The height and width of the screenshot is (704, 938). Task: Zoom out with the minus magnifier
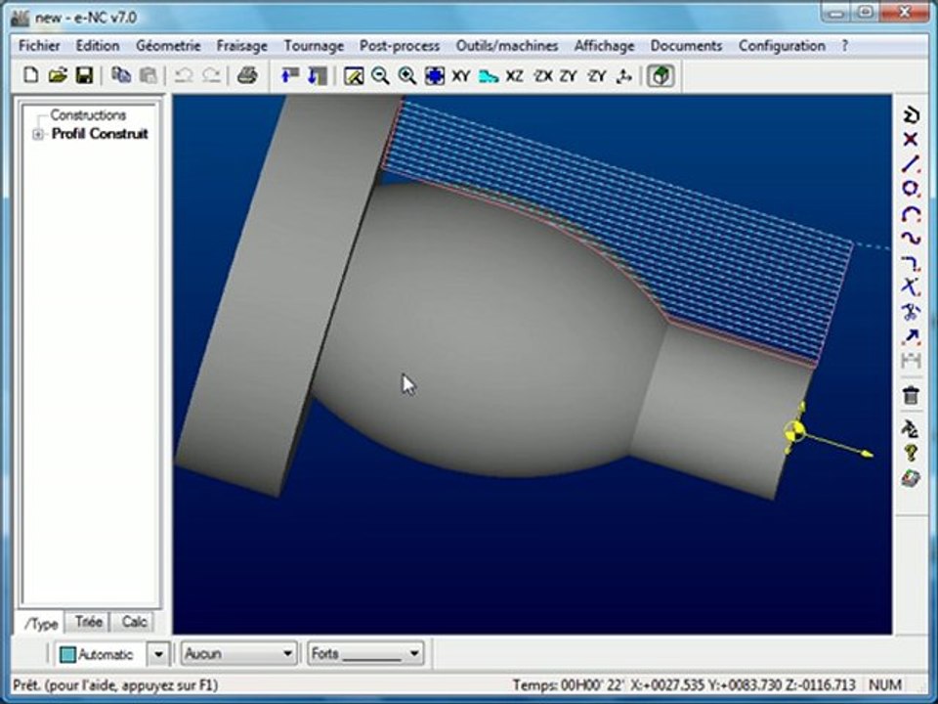point(380,76)
